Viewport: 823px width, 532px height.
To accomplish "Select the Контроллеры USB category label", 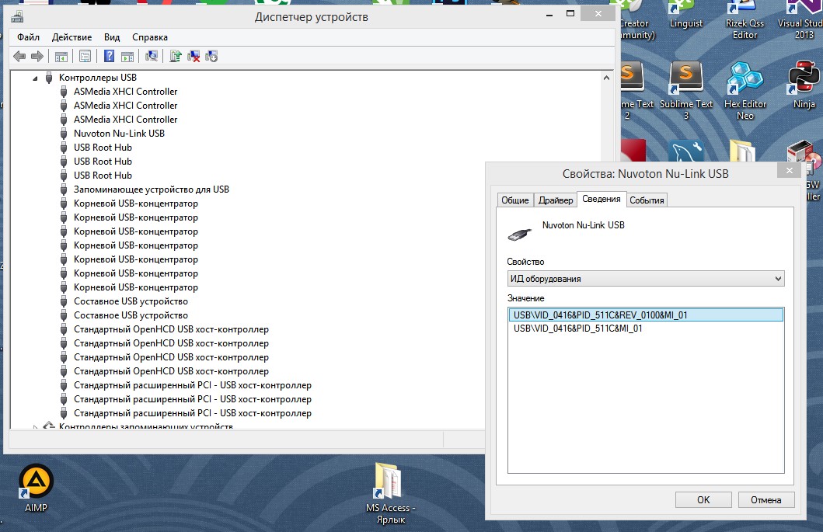I will point(98,78).
